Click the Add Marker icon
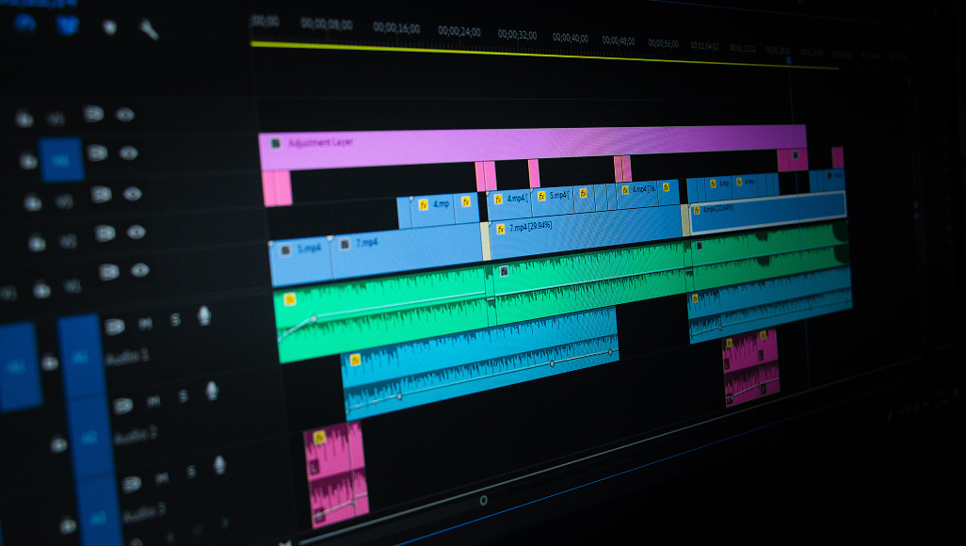This screenshot has height=546, width=966. (x=109, y=26)
